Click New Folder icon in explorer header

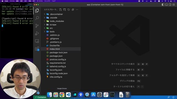point(64,10)
